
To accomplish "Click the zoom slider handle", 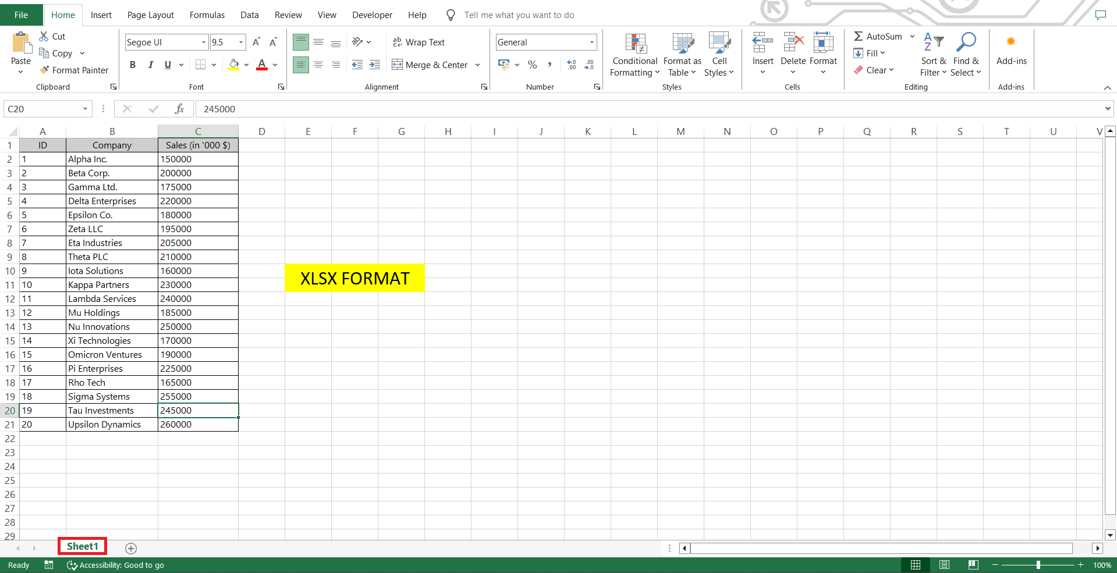I will (x=1038, y=565).
